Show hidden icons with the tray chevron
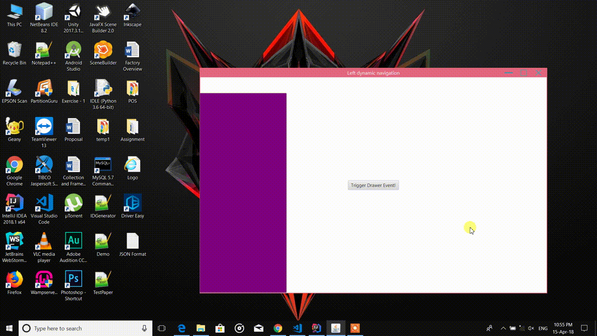597x336 pixels. tap(503, 329)
